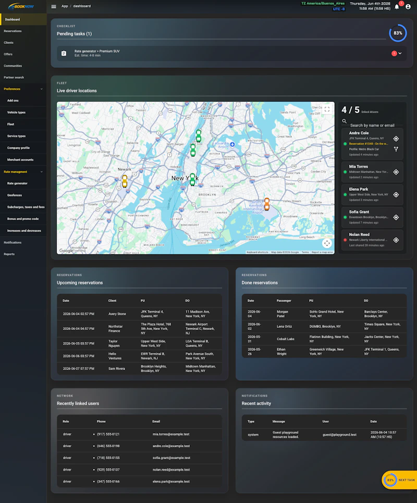This screenshot has height=503, width=417.
Task: Go to Dashboard in the sidebar
Action: 23,20
